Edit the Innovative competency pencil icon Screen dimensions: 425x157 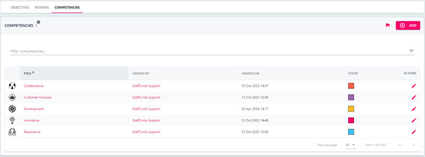pos(414,120)
